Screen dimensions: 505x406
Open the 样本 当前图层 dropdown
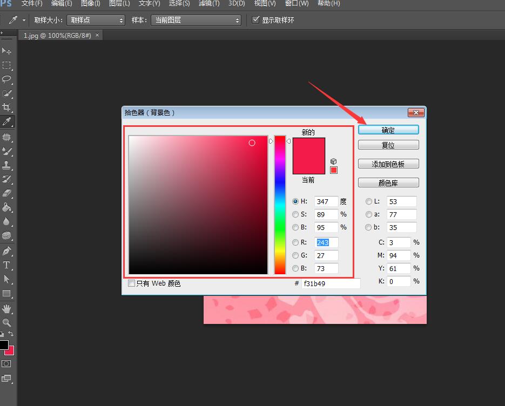pos(196,21)
